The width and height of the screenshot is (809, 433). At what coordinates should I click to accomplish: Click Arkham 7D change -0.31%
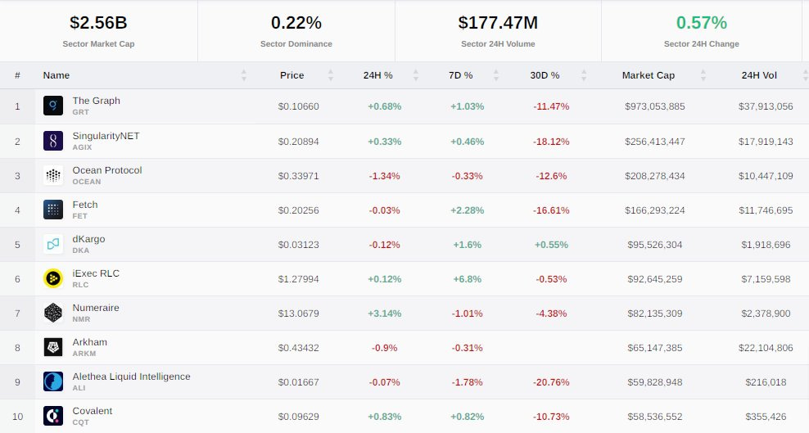467,348
